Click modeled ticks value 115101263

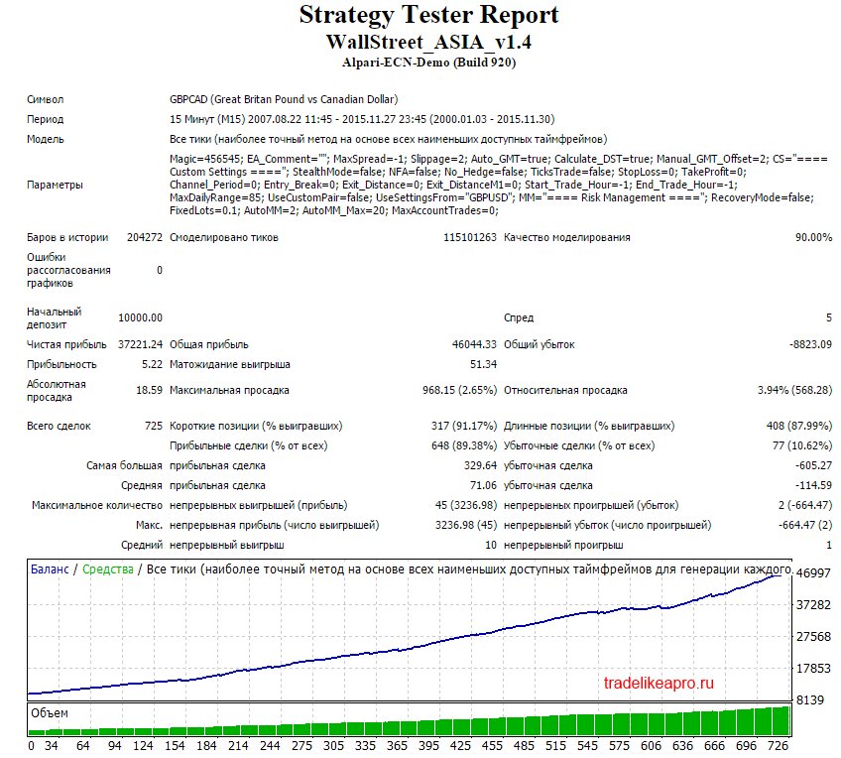tap(470, 237)
